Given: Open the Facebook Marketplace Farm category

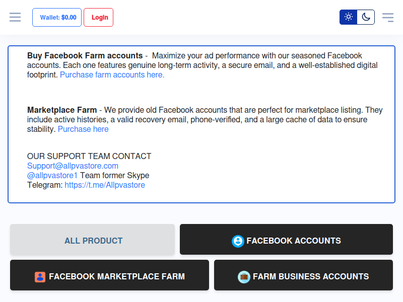Looking at the screenshot, I should pos(116,276).
